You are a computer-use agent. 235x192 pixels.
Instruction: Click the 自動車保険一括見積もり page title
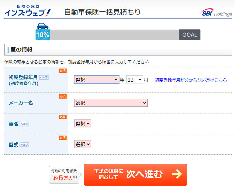coord(102,12)
